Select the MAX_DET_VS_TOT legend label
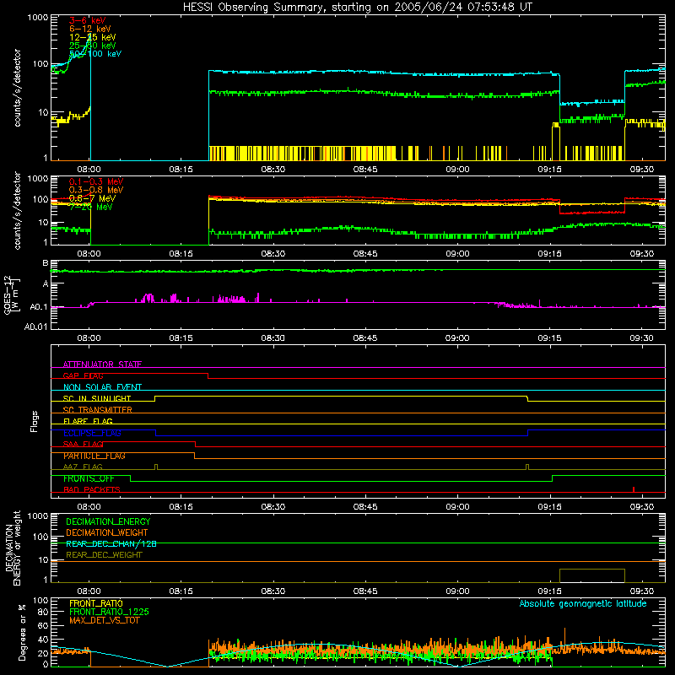The height and width of the screenshot is (675, 675). coord(105,620)
